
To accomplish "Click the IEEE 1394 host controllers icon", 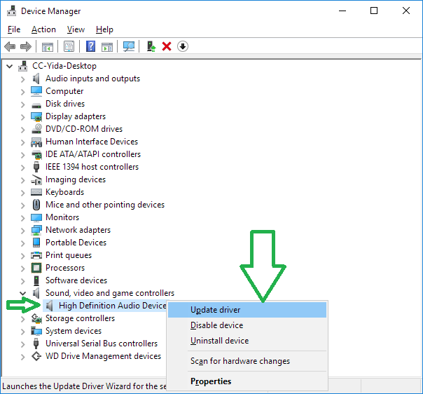I will pyautogui.click(x=36, y=167).
